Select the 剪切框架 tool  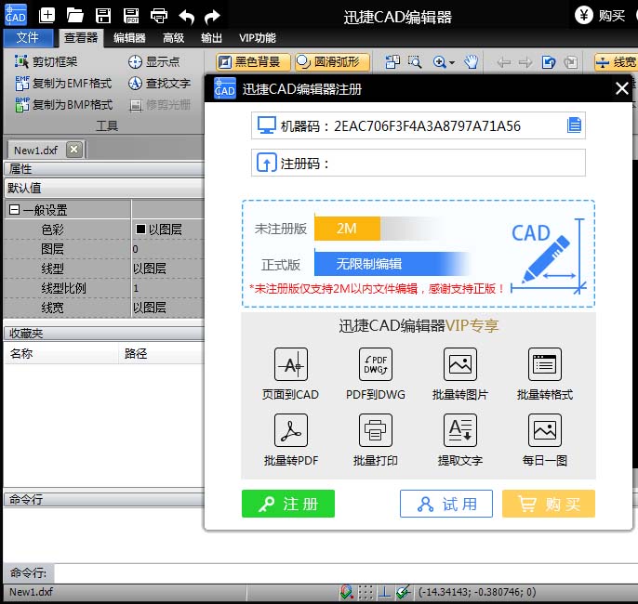46,61
